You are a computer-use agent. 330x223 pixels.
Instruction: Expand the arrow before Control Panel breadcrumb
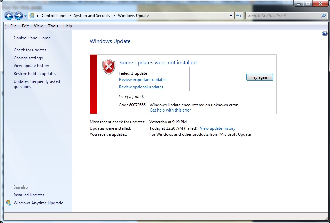(x=38, y=16)
